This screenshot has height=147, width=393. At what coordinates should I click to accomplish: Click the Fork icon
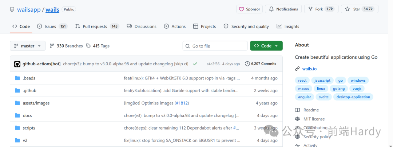310,9
